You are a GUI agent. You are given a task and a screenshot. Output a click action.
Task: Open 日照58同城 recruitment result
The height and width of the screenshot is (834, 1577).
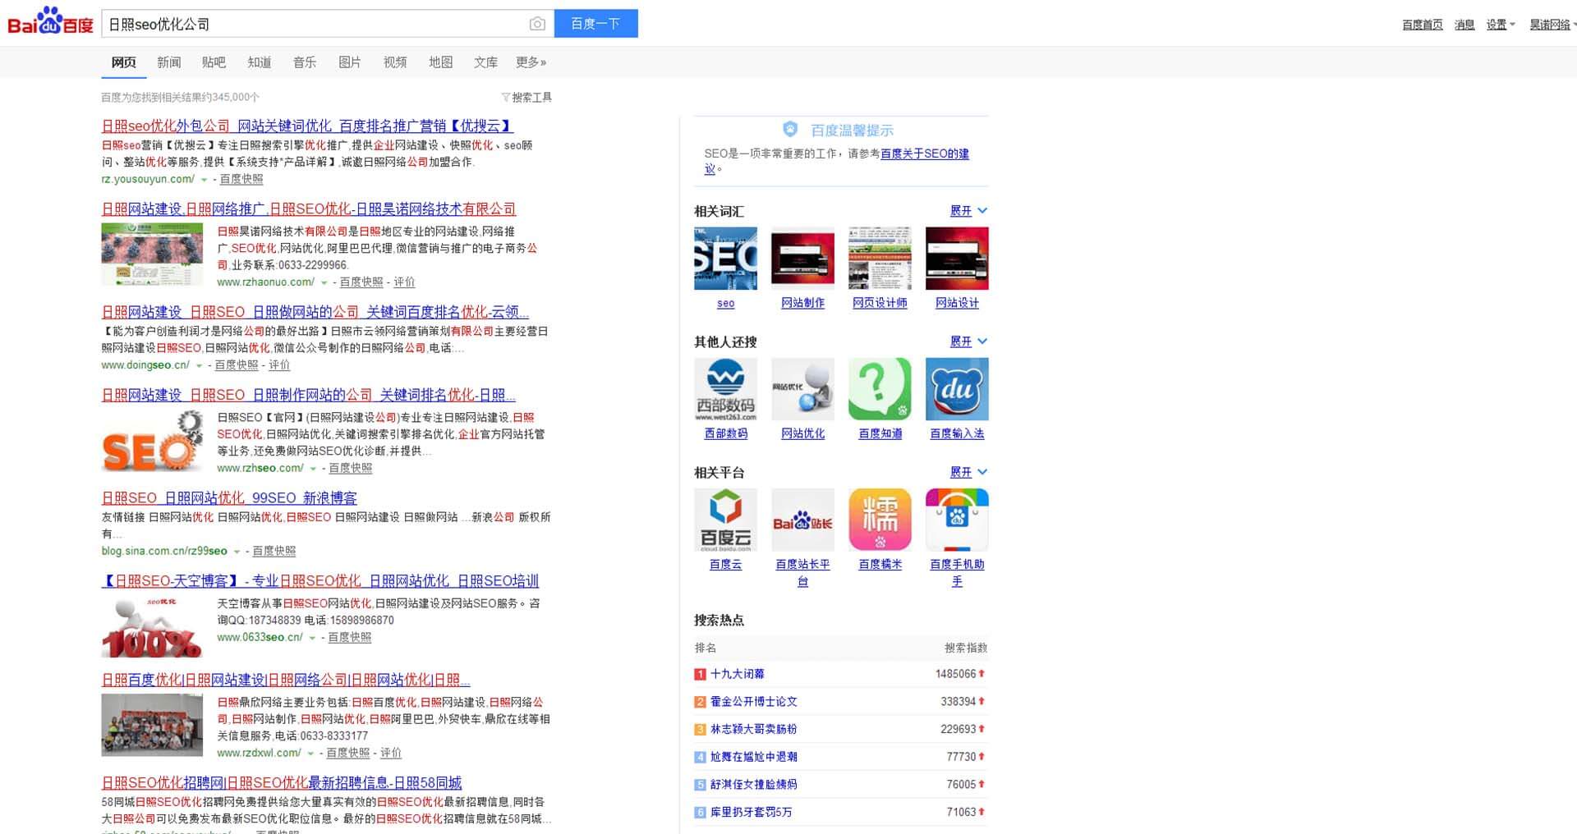click(281, 783)
